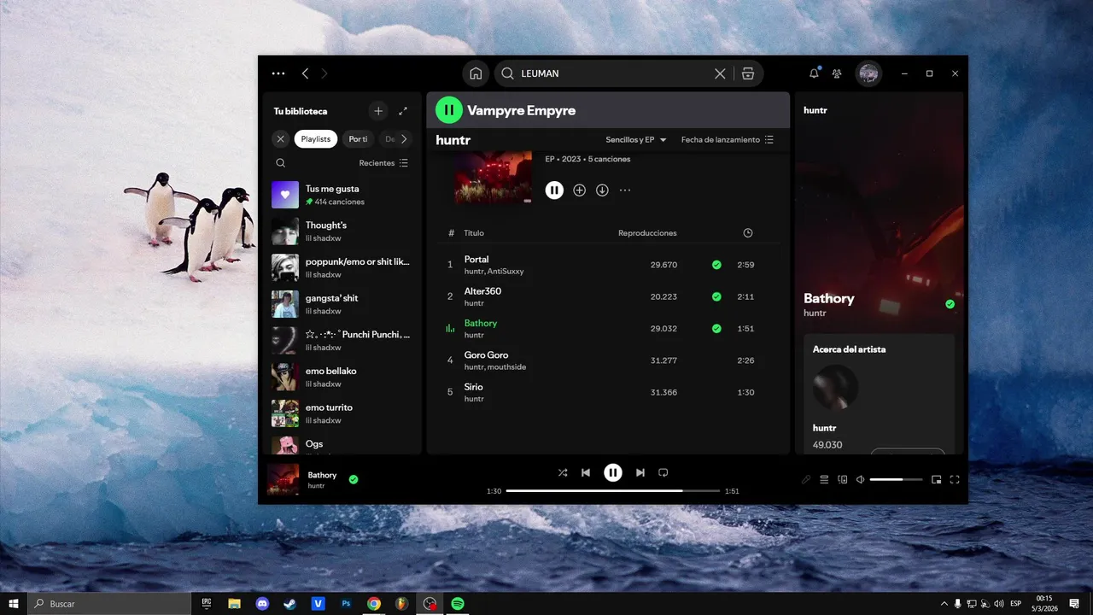Screen dimensions: 1093x615
Task: Toggle saved checkmark in the right panel
Action: click(x=950, y=304)
